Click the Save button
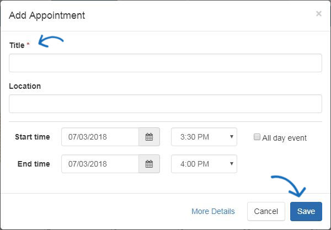Screen dimensions: 331x230 (x=306, y=211)
